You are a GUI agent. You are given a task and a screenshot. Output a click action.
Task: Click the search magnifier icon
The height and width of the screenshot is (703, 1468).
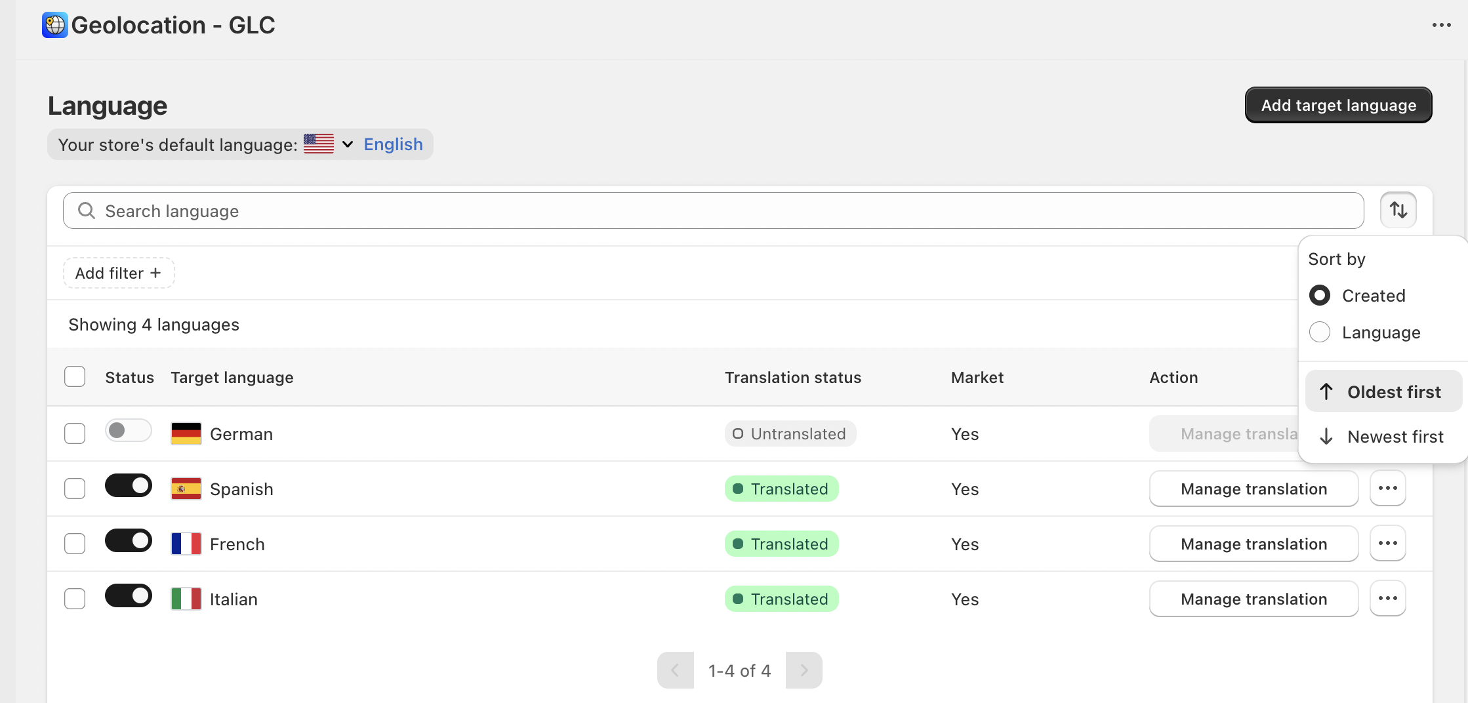87,211
